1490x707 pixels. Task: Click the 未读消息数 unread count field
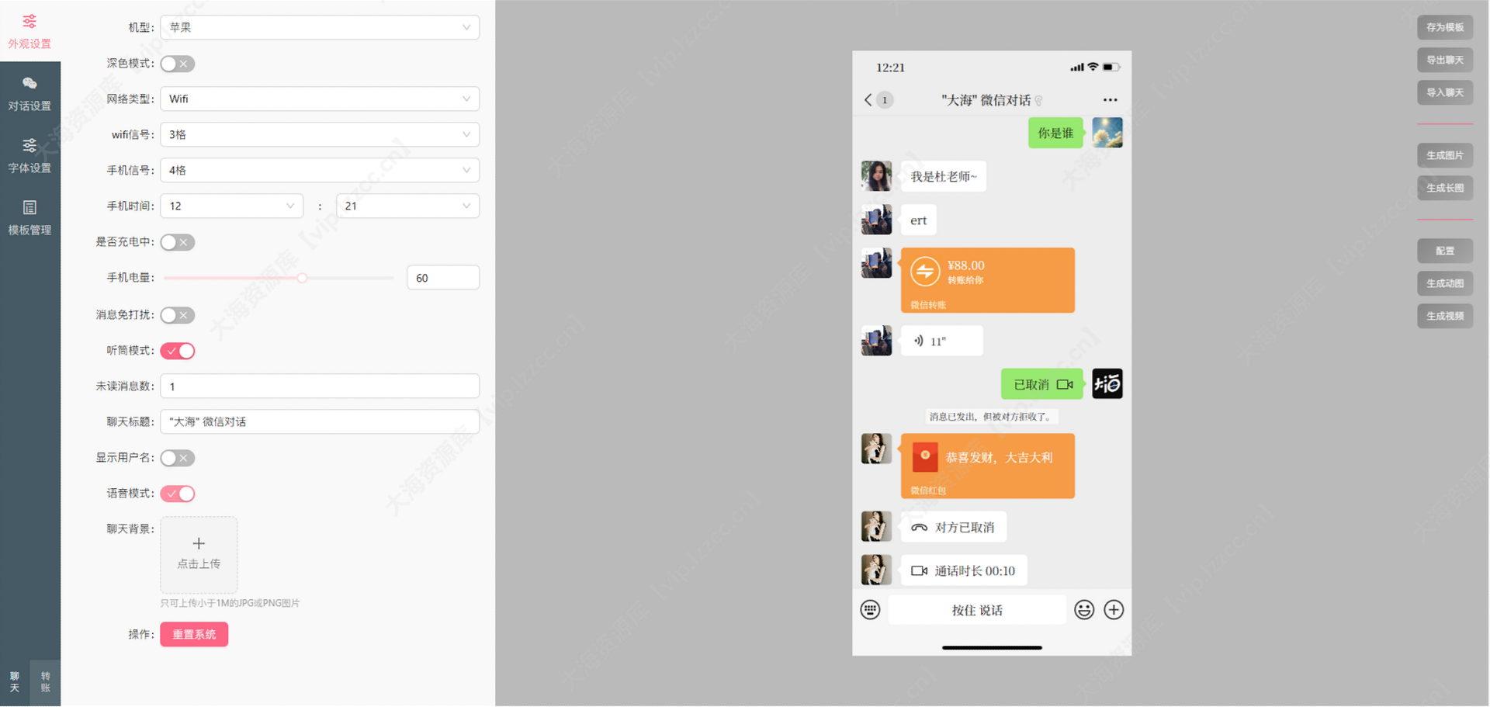[x=320, y=386]
